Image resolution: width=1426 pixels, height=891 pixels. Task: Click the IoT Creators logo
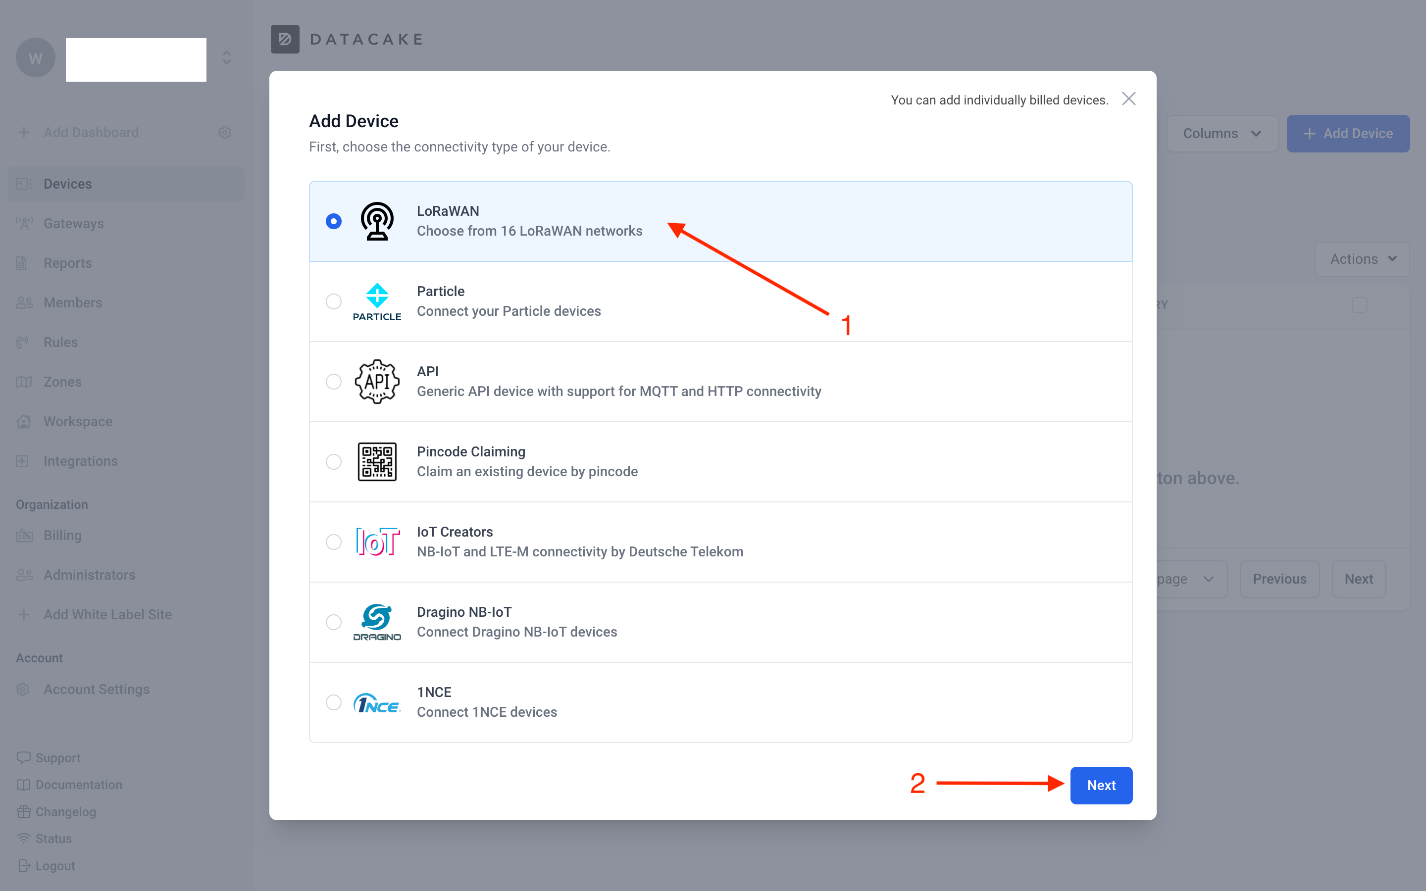[377, 542]
